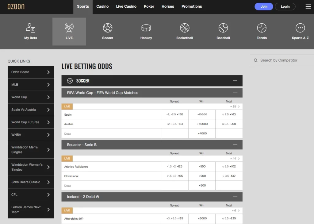Expand +25 more markets for Spain match

coord(235,106)
